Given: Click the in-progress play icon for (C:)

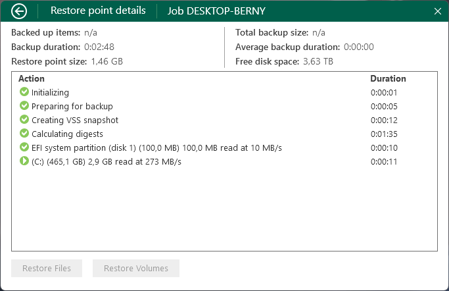Looking at the screenshot, I should click(x=24, y=161).
